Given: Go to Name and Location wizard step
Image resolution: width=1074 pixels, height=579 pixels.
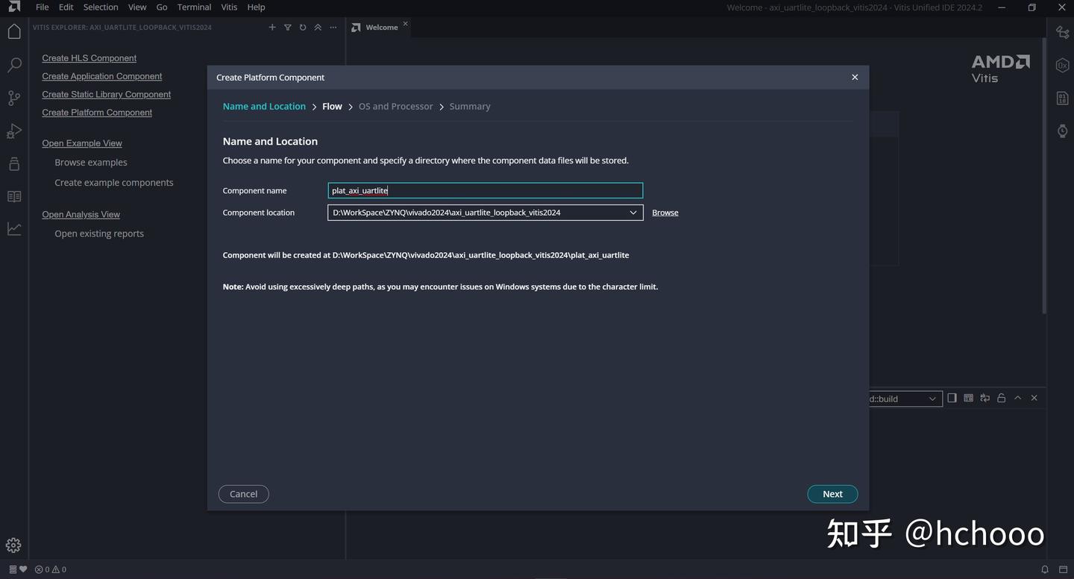Looking at the screenshot, I should point(264,107).
